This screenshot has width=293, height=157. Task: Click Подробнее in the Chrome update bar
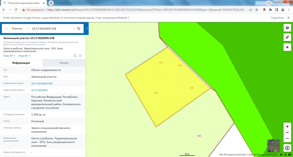(277, 18)
